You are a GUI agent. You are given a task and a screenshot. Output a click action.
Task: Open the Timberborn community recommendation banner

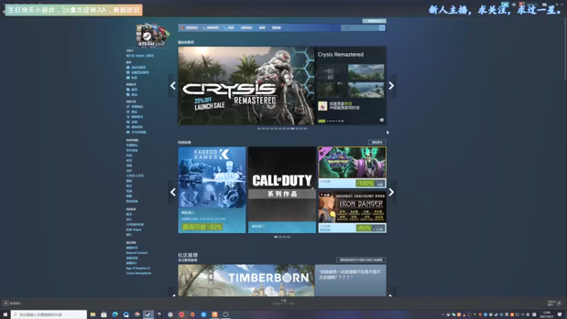tap(246, 281)
